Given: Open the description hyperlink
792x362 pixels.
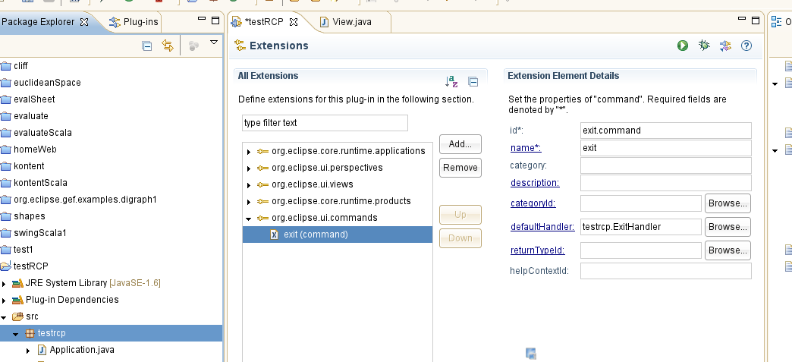Looking at the screenshot, I should click(535, 182).
